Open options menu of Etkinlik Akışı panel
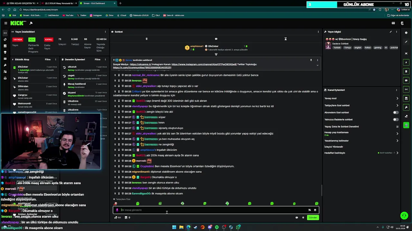Screen dimensions: 412x231 (x=56, y=59)
